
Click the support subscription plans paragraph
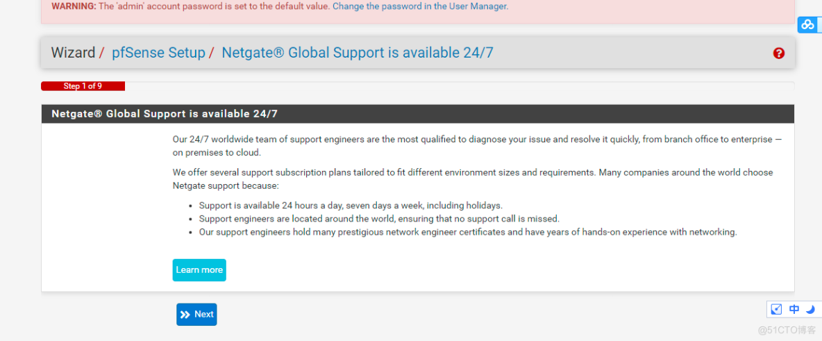[473, 179]
